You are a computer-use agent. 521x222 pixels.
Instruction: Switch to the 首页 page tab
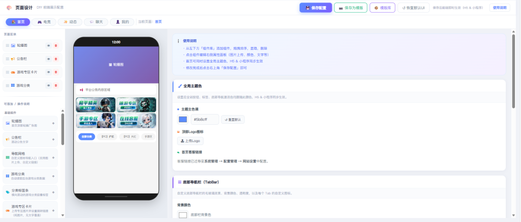(x=18, y=22)
